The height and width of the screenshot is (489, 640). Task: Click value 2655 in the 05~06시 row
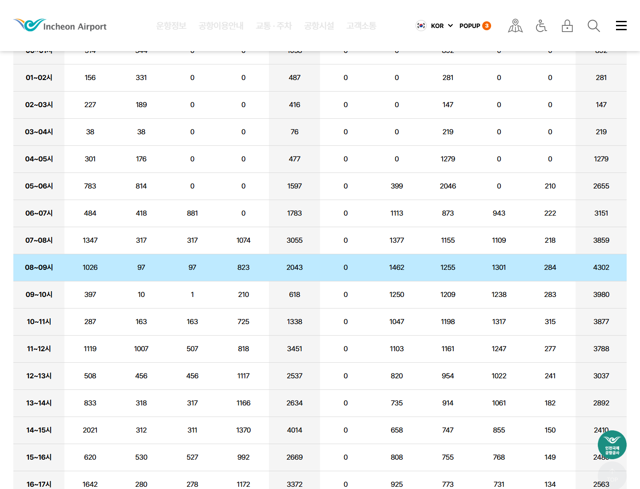601,186
